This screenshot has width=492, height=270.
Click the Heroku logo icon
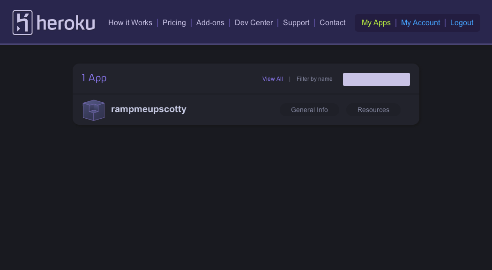pos(22,22)
